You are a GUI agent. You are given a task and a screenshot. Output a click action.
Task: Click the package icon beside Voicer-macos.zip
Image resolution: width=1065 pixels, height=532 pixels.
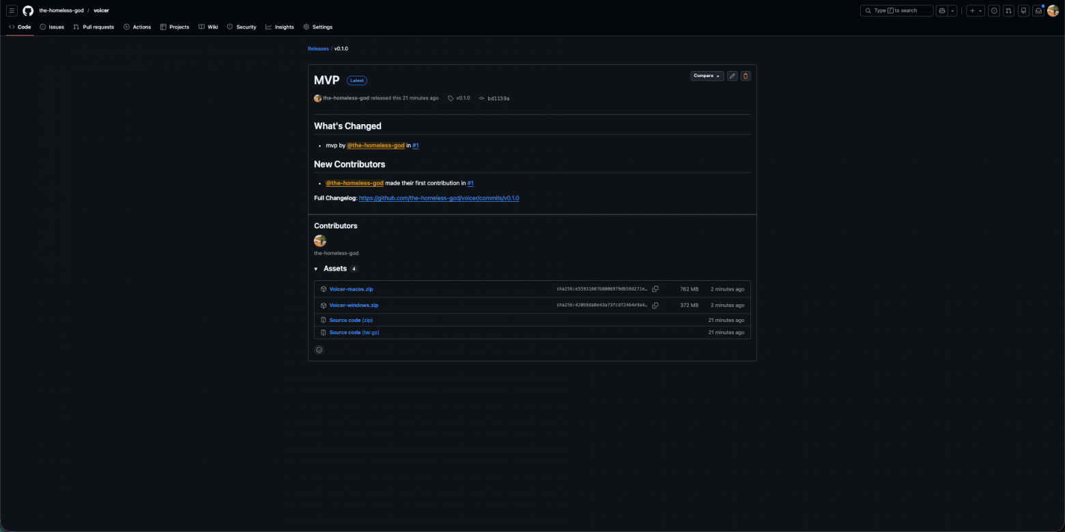pos(324,289)
